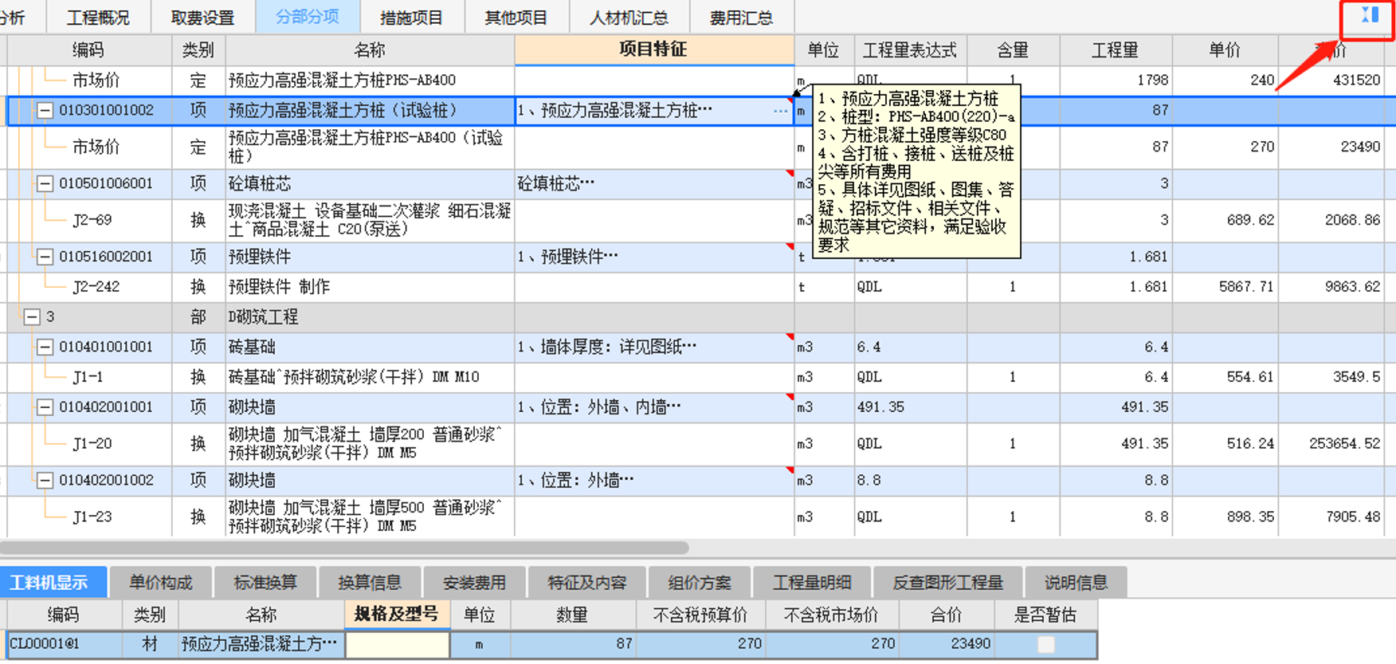The image size is (1396, 664).
Task: Click the 单价 value 898.35 in J1-23 row
Action: point(1250,517)
